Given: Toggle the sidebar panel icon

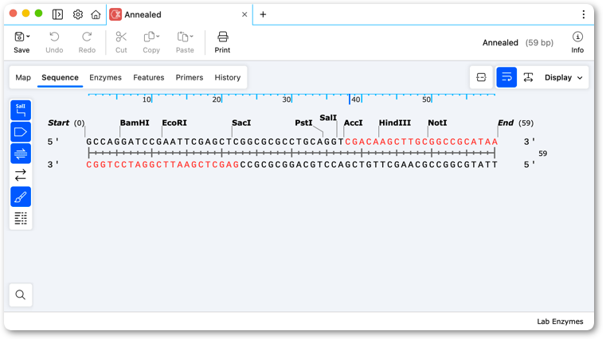Looking at the screenshot, I should pos(57,14).
